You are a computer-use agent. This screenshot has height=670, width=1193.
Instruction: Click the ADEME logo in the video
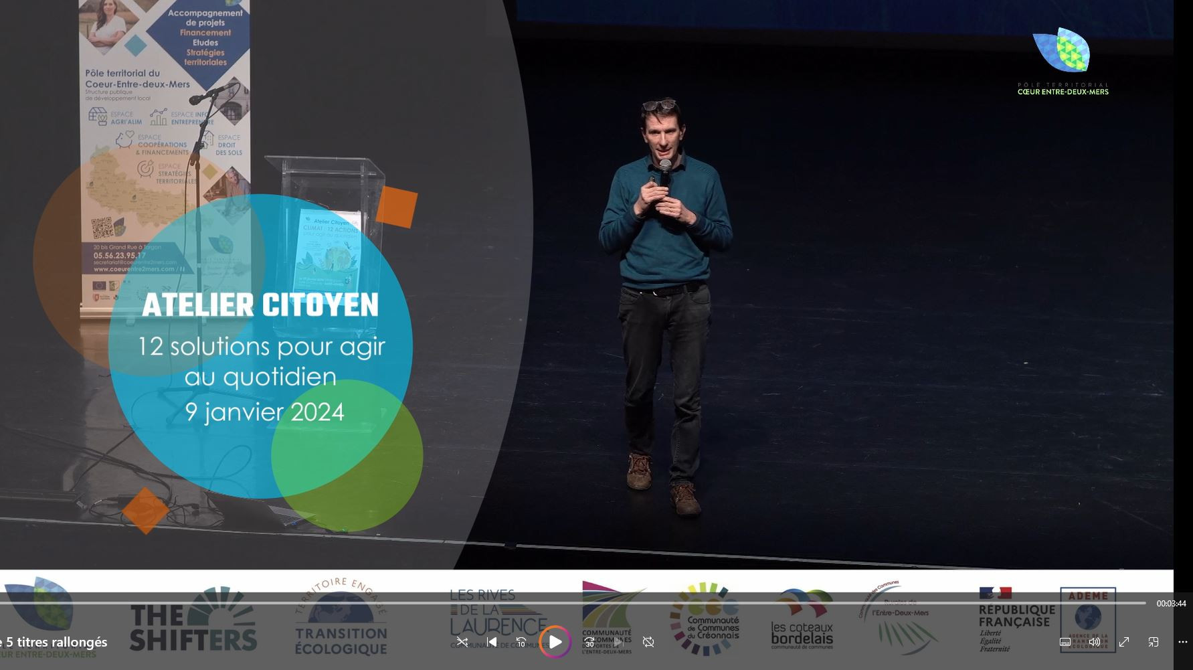pos(1087,619)
